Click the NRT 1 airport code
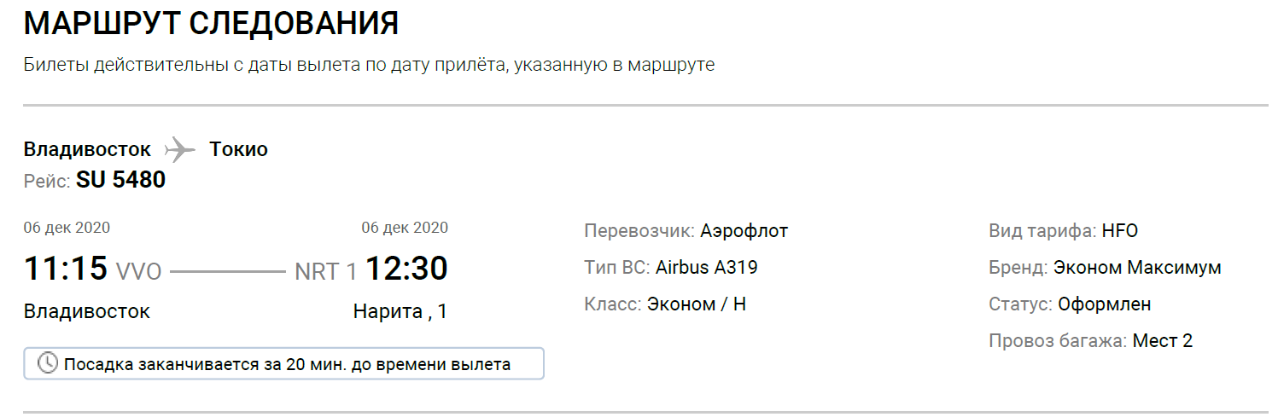The height and width of the screenshot is (417, 1278). pos(325,272)
